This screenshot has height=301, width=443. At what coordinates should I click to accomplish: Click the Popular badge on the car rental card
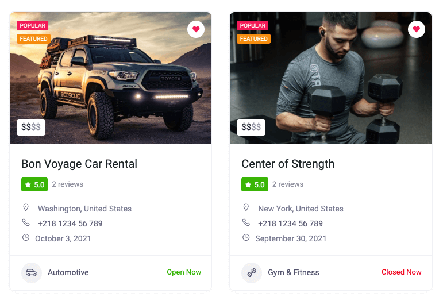point(32,26)
